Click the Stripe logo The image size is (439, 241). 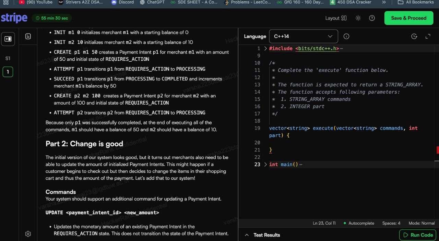pyautogui.click(x=14, y=18)
